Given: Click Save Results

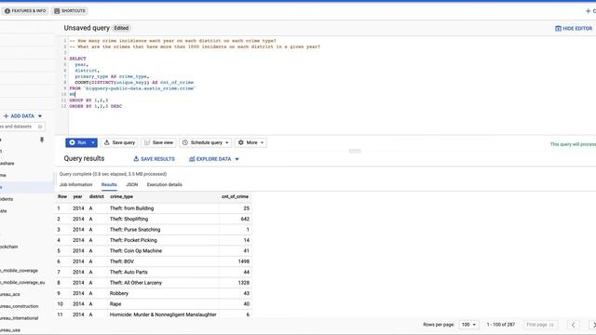Looking at the screenshot, I should 154,159.
